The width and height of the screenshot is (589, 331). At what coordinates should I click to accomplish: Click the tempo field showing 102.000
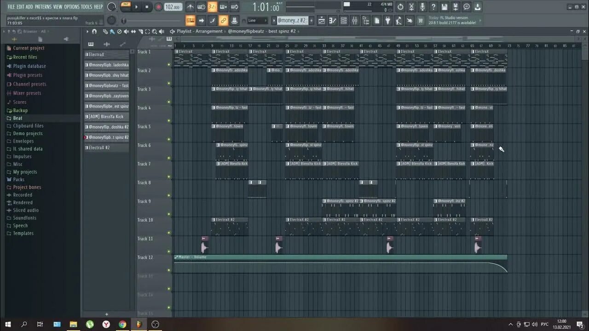pos(173,7)
